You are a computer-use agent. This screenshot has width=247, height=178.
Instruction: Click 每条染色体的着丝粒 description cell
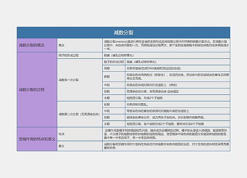[x=177, y=111]
